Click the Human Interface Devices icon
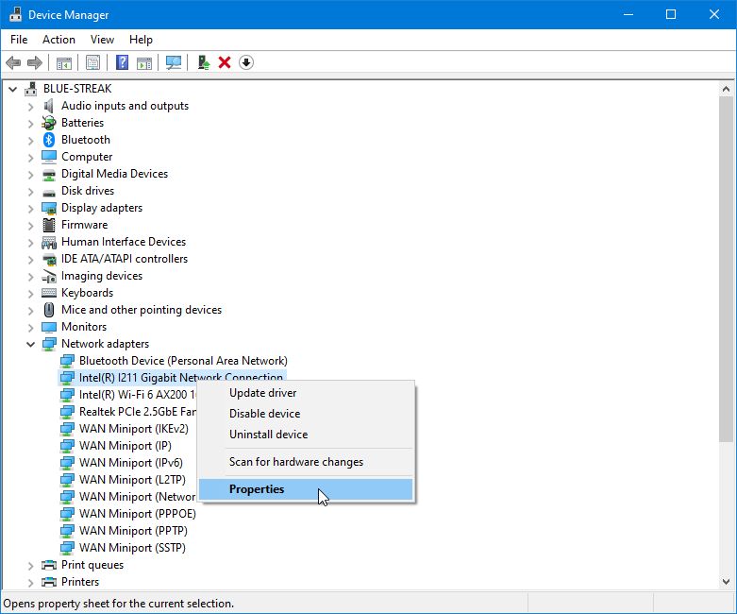This screenshot has width=737, height=614. click(49, 242)
